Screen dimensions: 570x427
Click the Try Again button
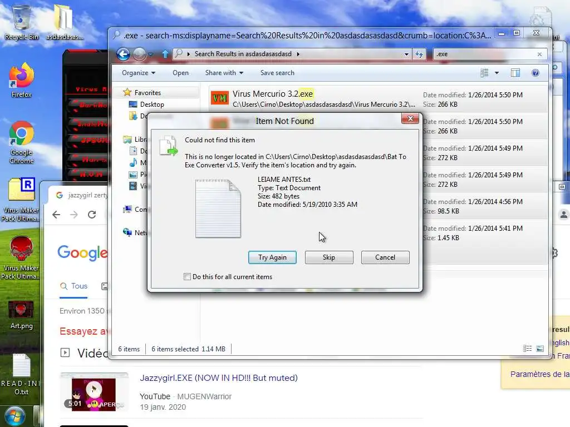pyautogui.click(x=272, y=257)
